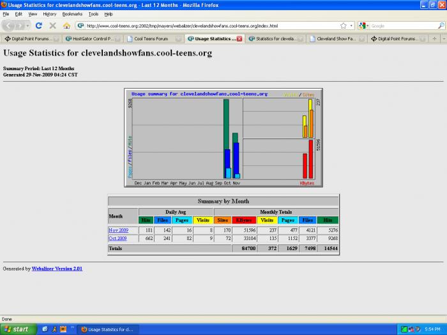Open a new tab with plus button
Viewport: 447px width, 335px height.
pyautogui.click(x=434, y=38)
